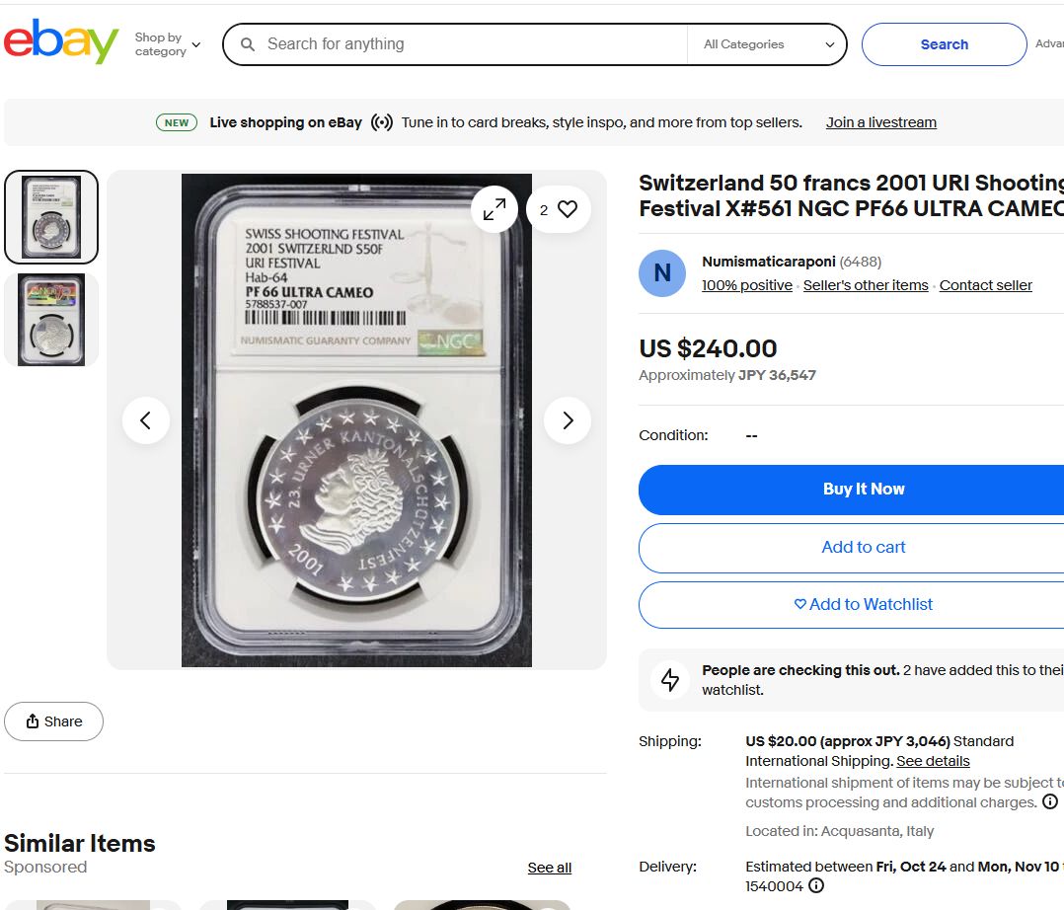Click the customs charges info icon
Viewport: 1064px width, 910px height.
[x=1050, y=801]
